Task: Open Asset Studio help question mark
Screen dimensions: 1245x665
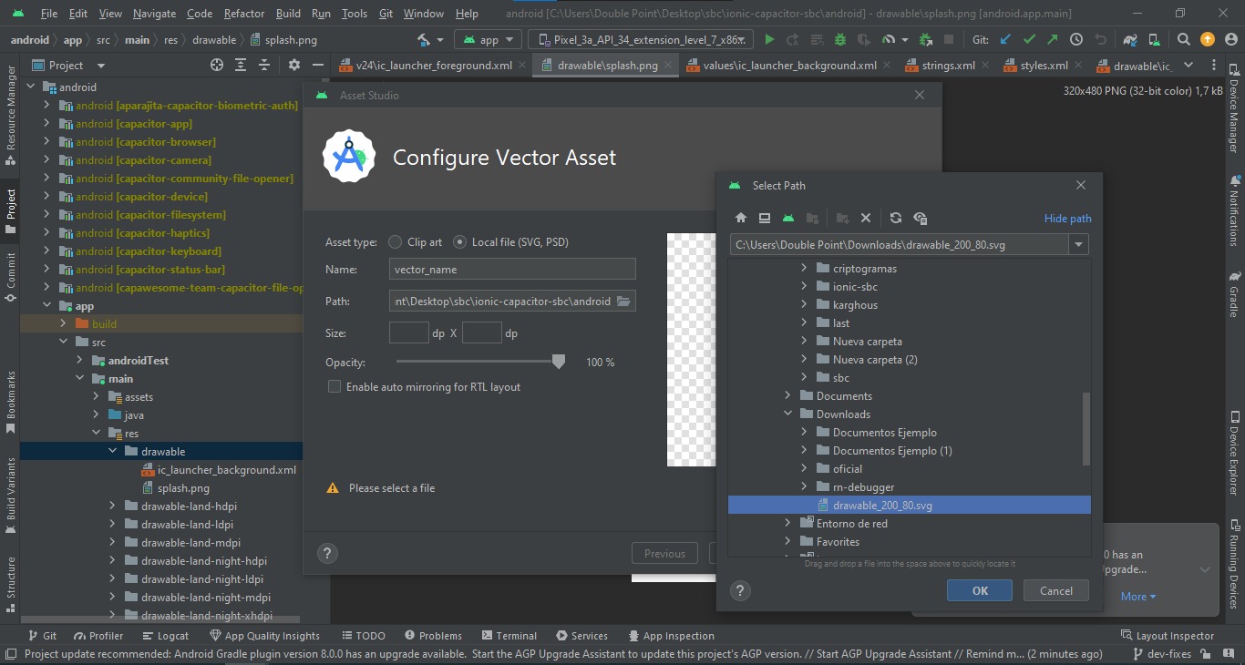Action: pos(327,553)
